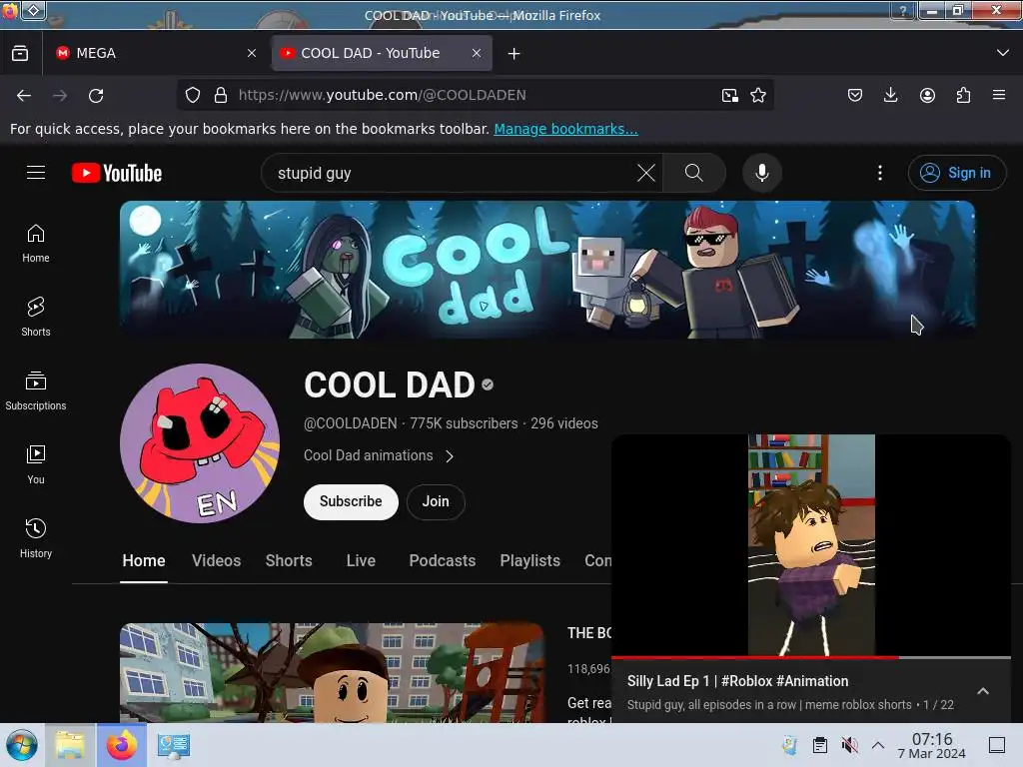Click the Firefox taskbar icon
Image resolution: width=1023 pixels, height=767 pixels.
click(x=121, y=745)
